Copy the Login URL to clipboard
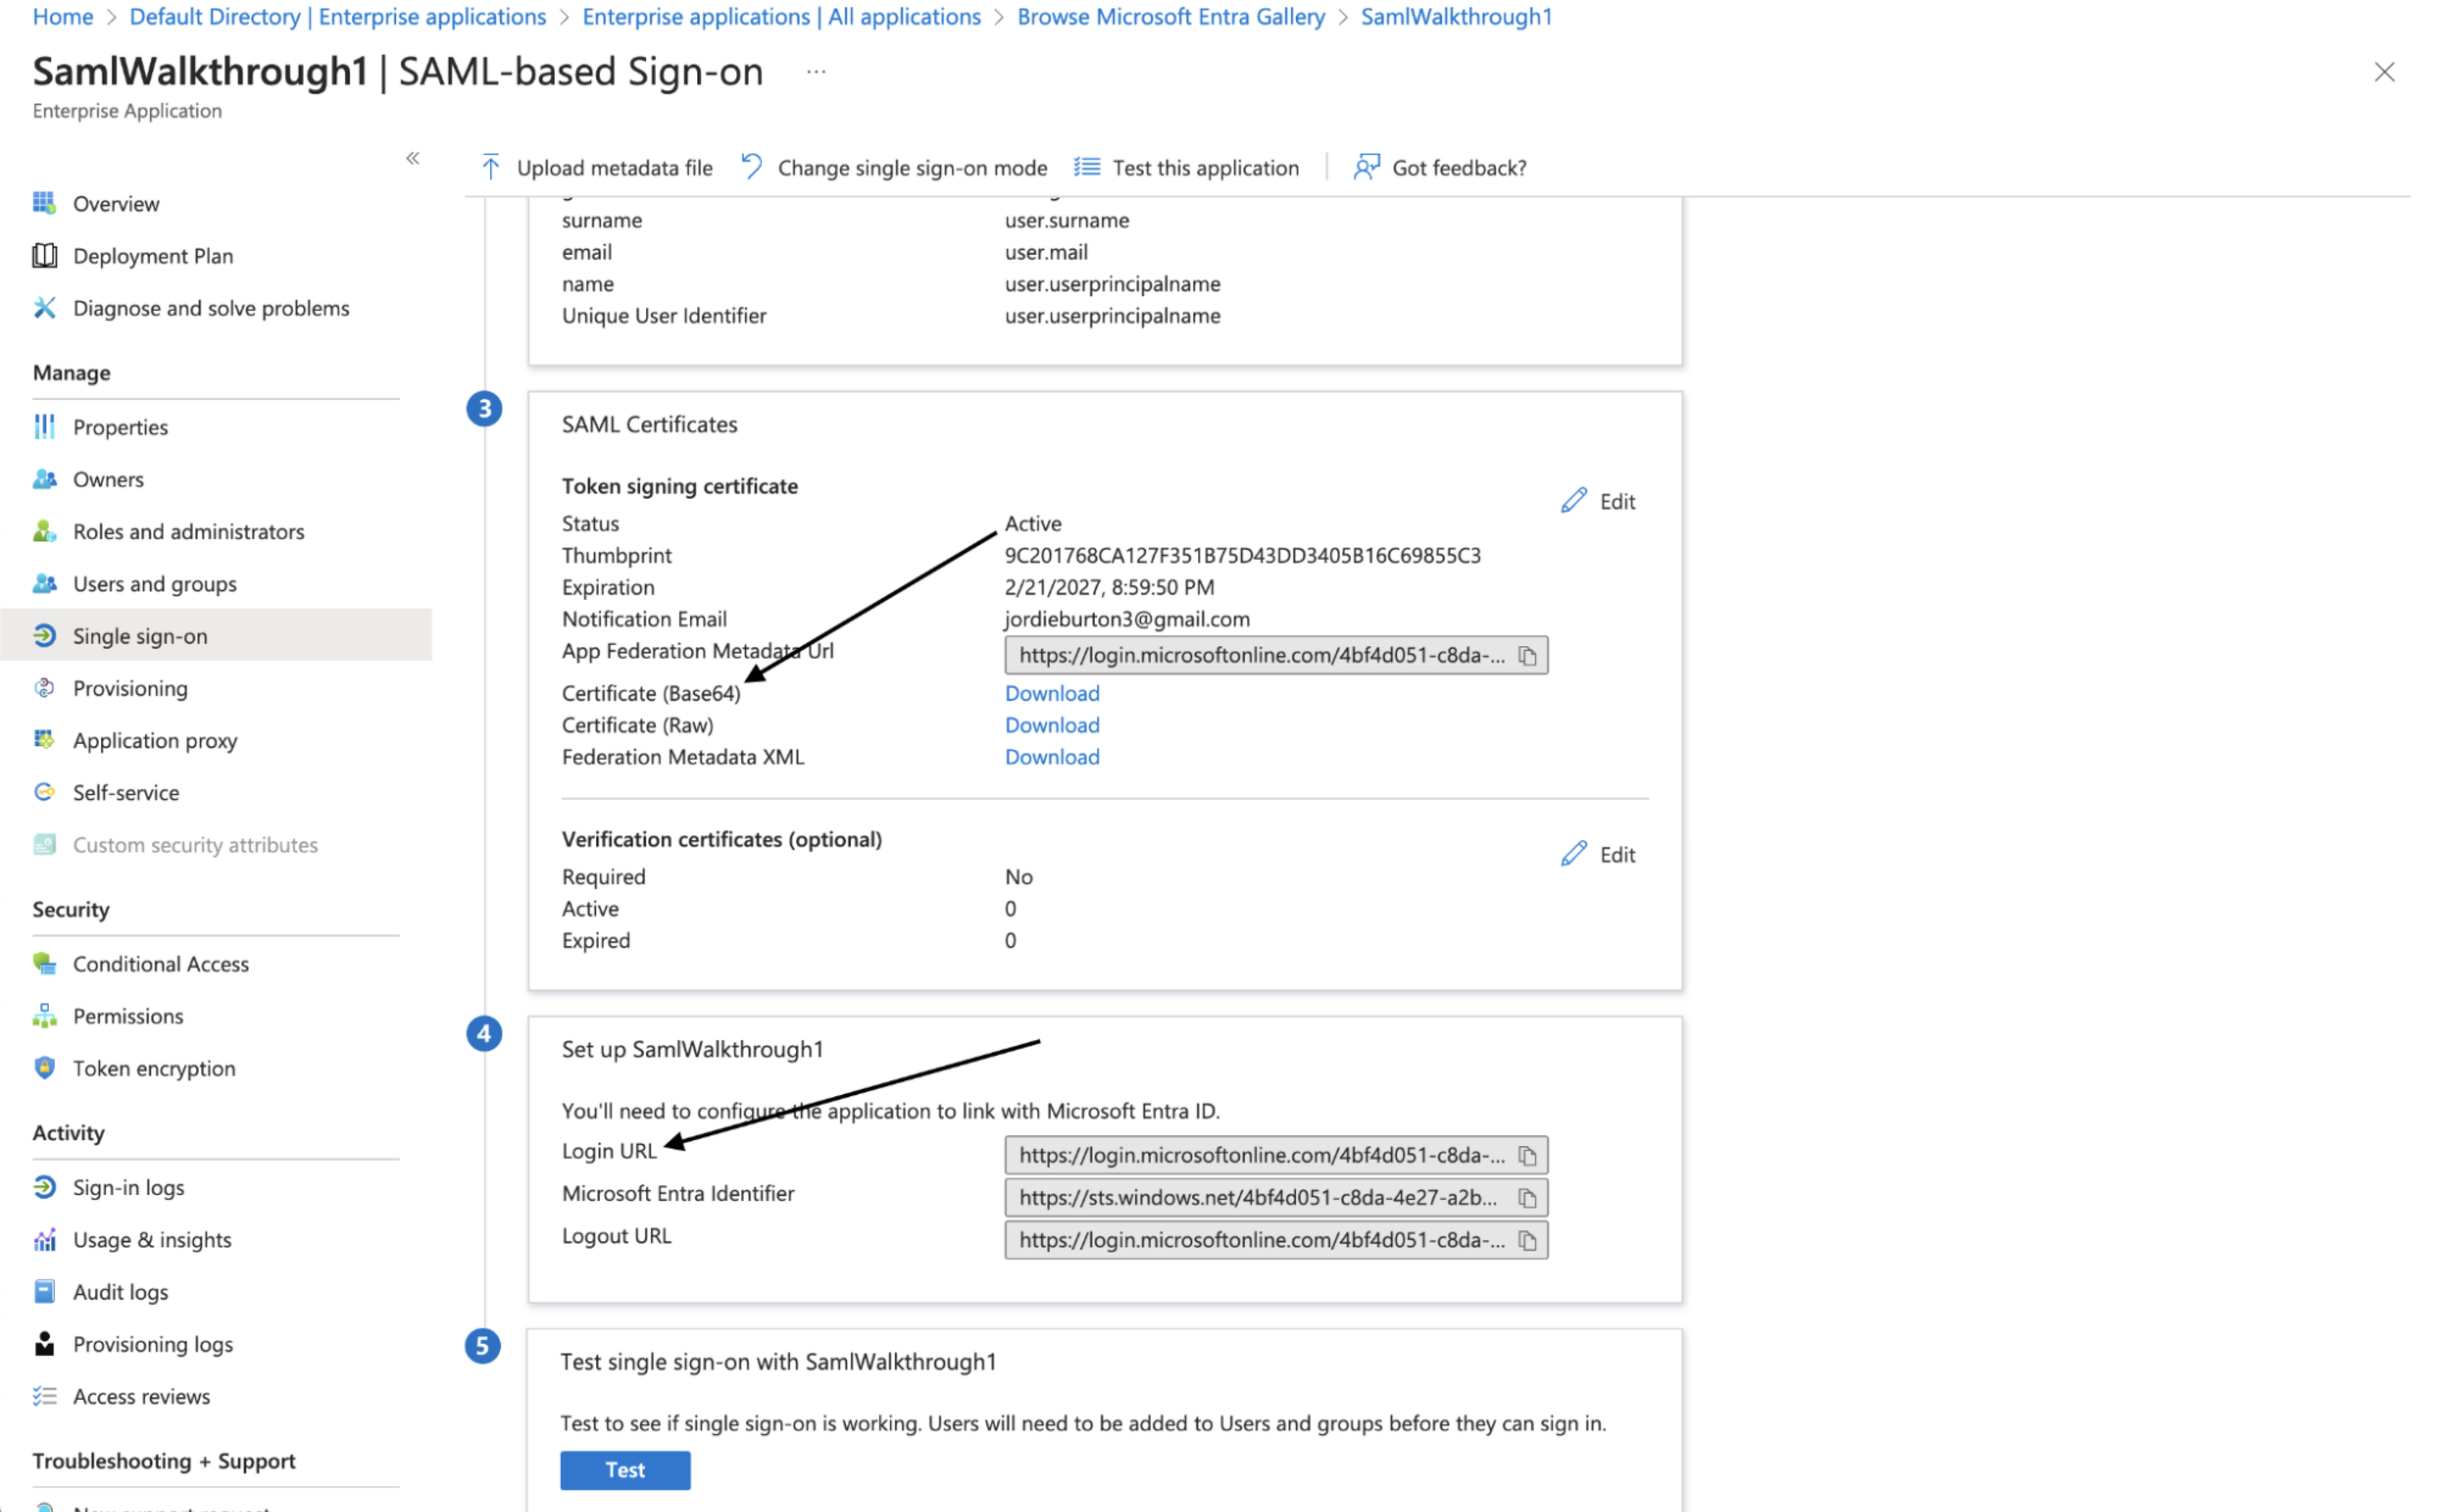2437x1512 pixels. pyautogui.click(x=1526, y=1156)
